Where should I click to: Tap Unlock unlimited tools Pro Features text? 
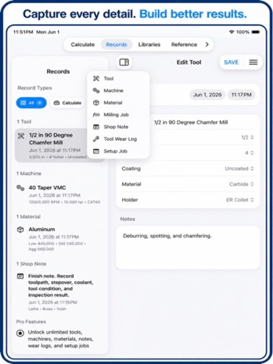pos(61,339)
